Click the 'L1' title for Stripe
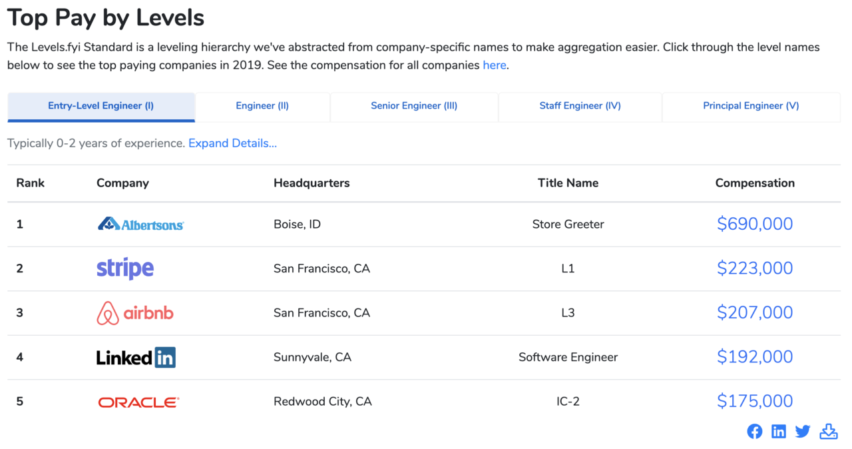 [568, 268]
